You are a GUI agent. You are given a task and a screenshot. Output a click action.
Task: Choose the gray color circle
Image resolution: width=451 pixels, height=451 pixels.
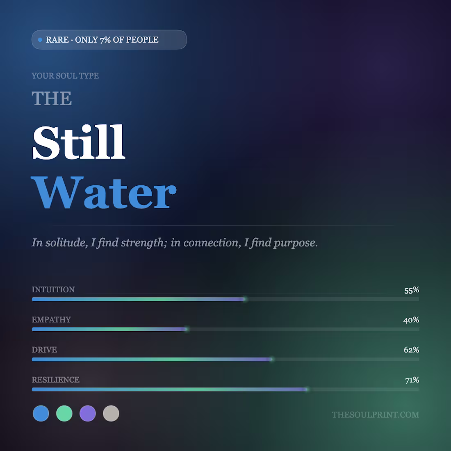coord(111,413)
